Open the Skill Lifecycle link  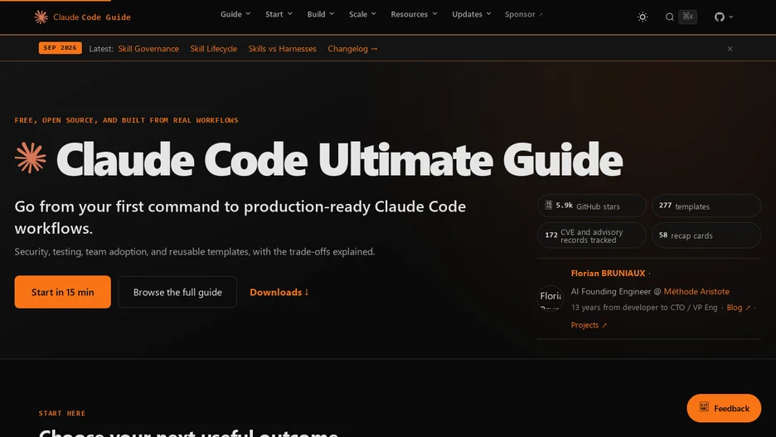pyautogui.click(x=213, y=48)
